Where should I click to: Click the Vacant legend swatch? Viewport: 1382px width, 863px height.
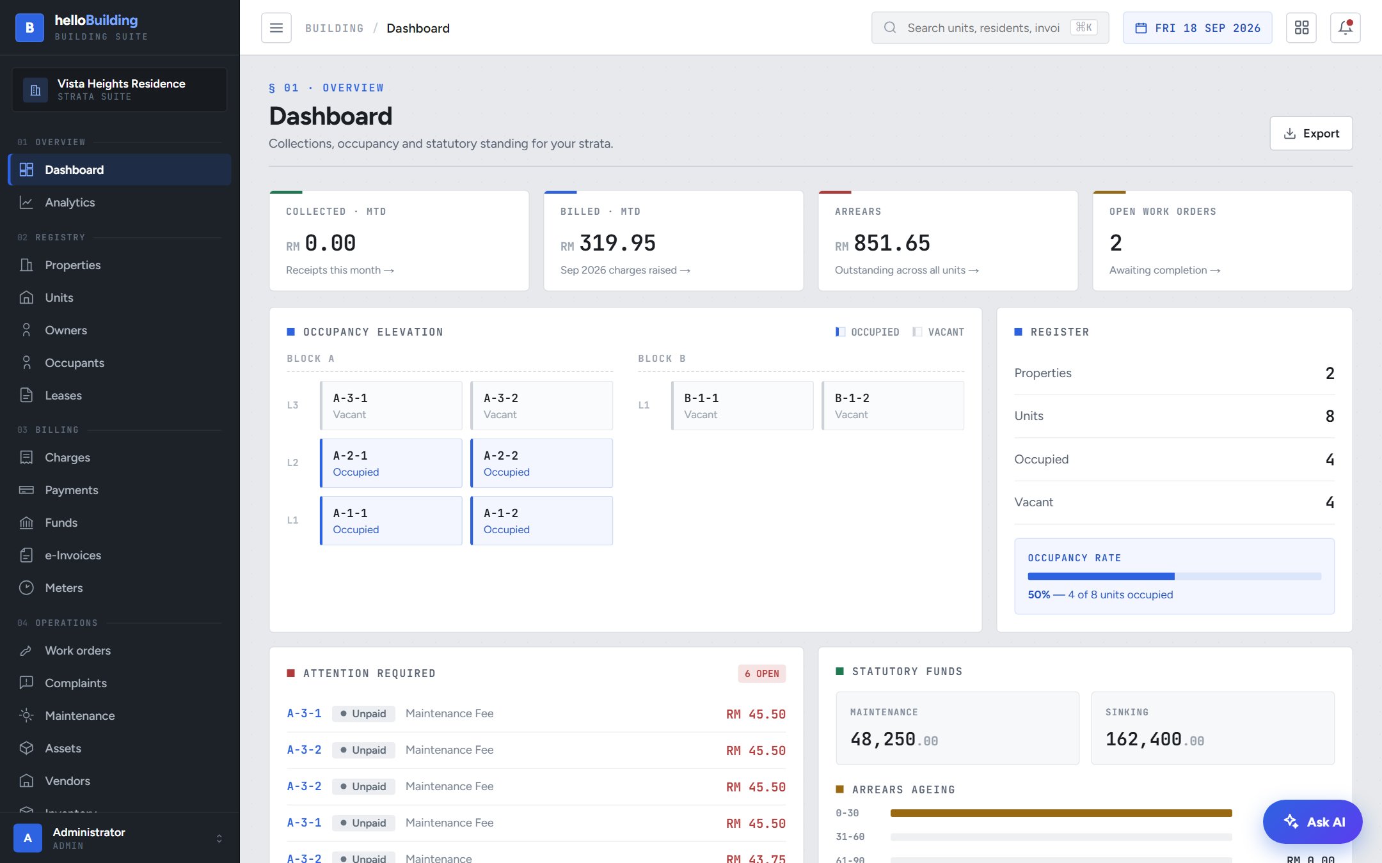coord(917,332)
